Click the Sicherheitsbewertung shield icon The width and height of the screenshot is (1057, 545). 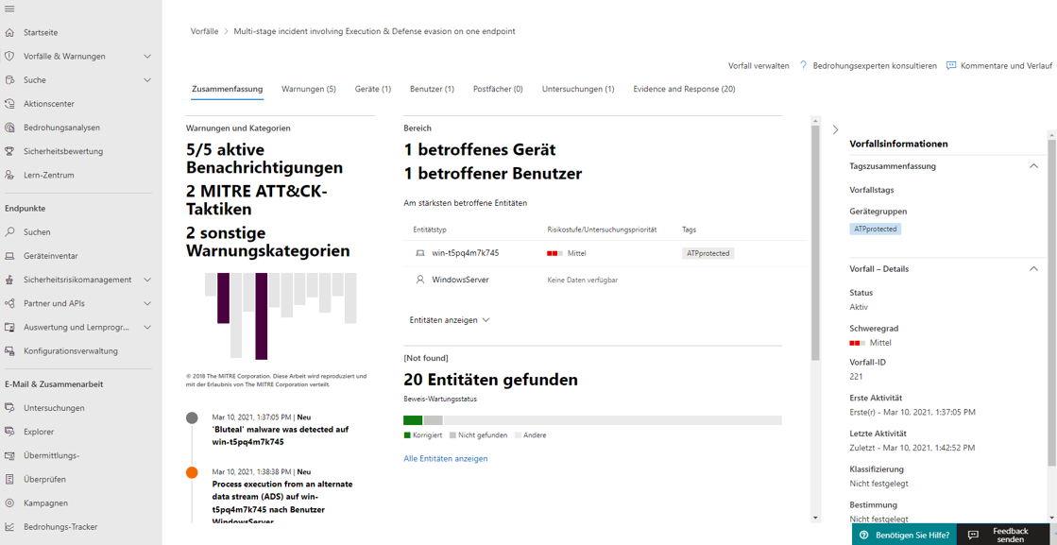pos(9,150)
